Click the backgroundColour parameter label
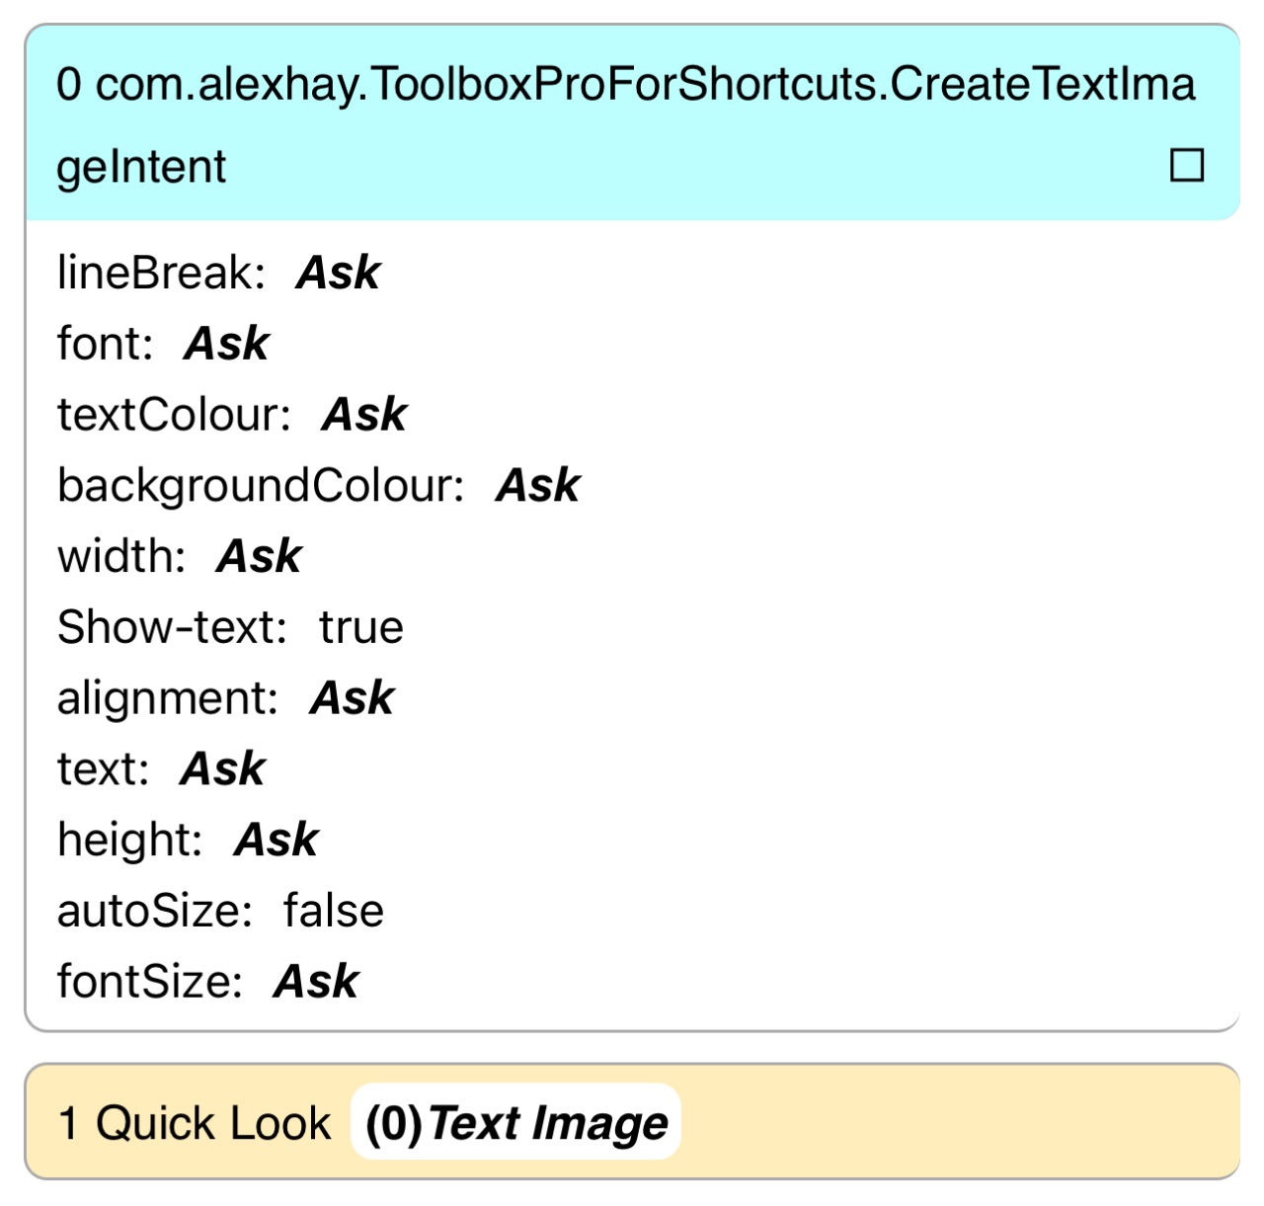The height and width of the screenshot is (1206, 1264). [x=261, y=486]
